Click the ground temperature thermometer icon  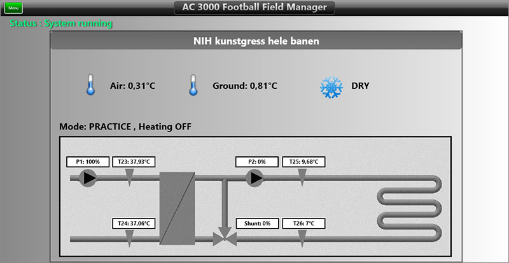pos(193,85)
